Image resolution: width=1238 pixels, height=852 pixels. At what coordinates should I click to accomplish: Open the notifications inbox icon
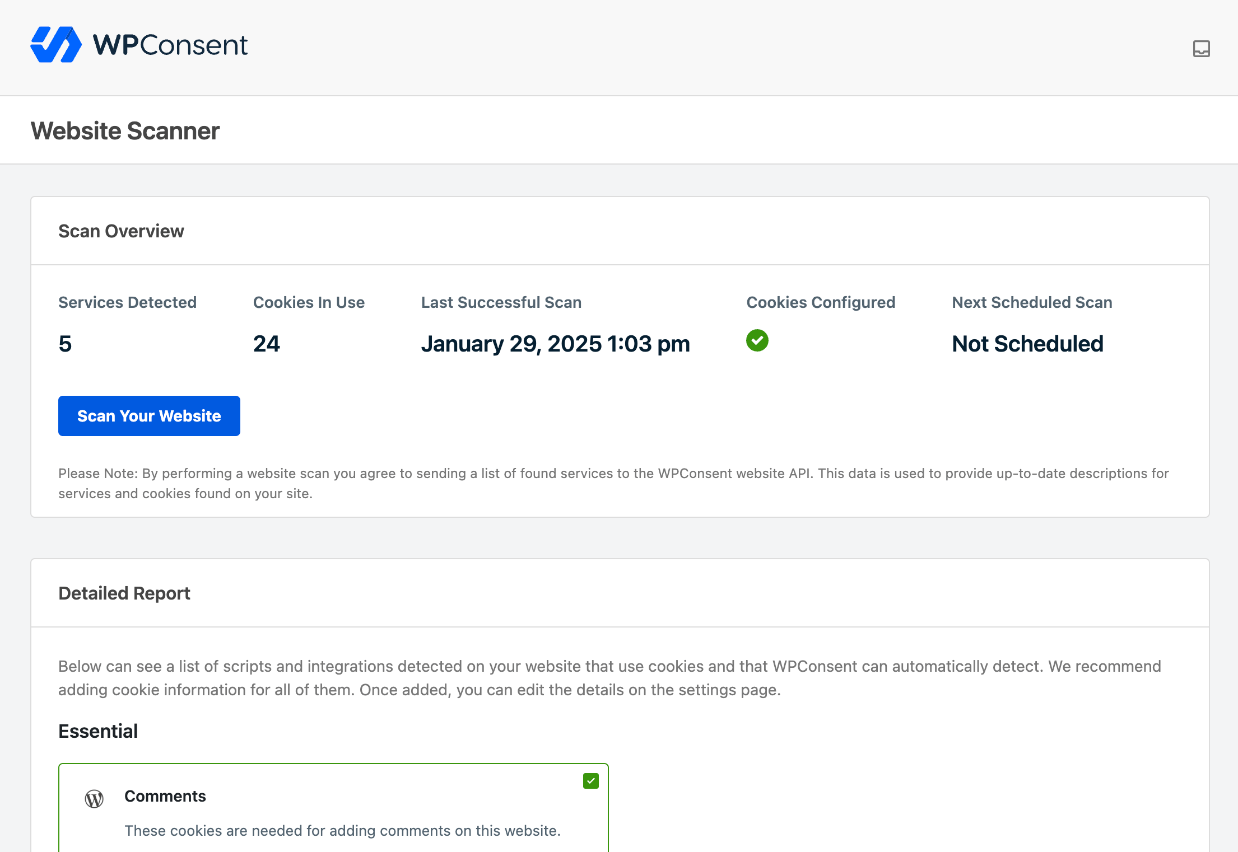pos(1201,49)
